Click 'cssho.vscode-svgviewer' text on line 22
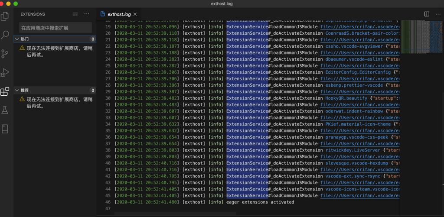 tap(354, 46)
